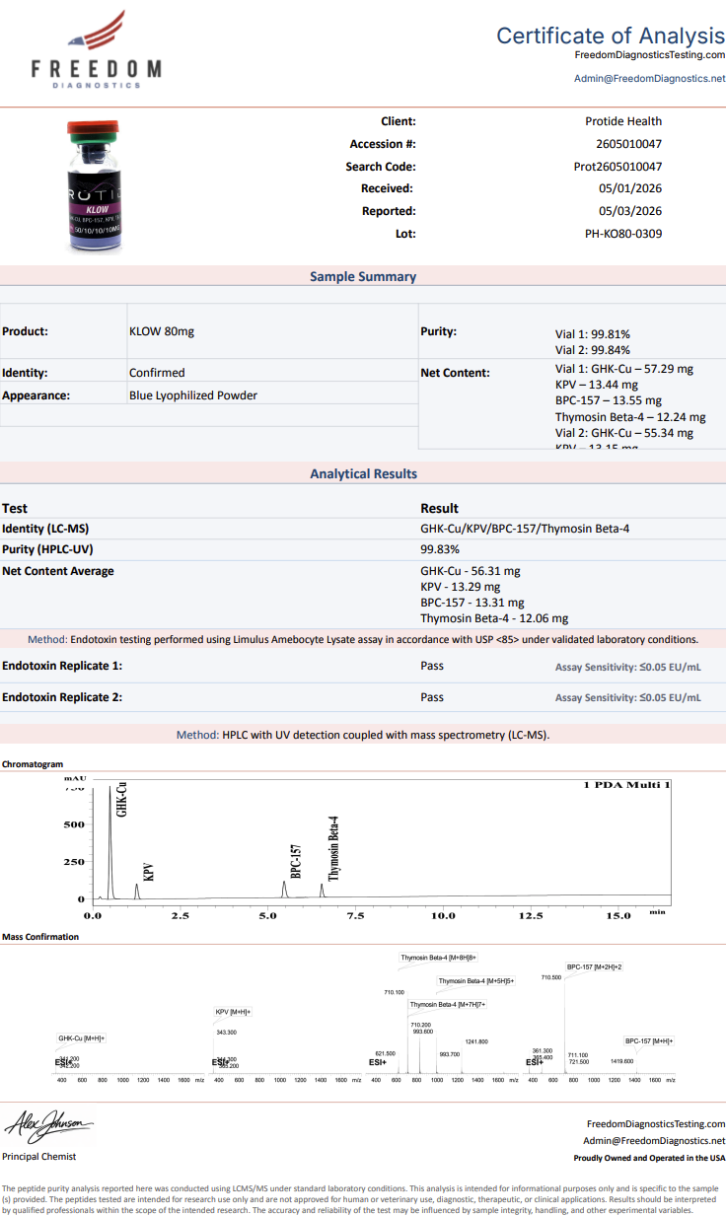The height and width of the screenshot is (1216, 726).
Task: Select BPC-157 [M+H]+ spectrum label
Action: tap(649, 1040)
